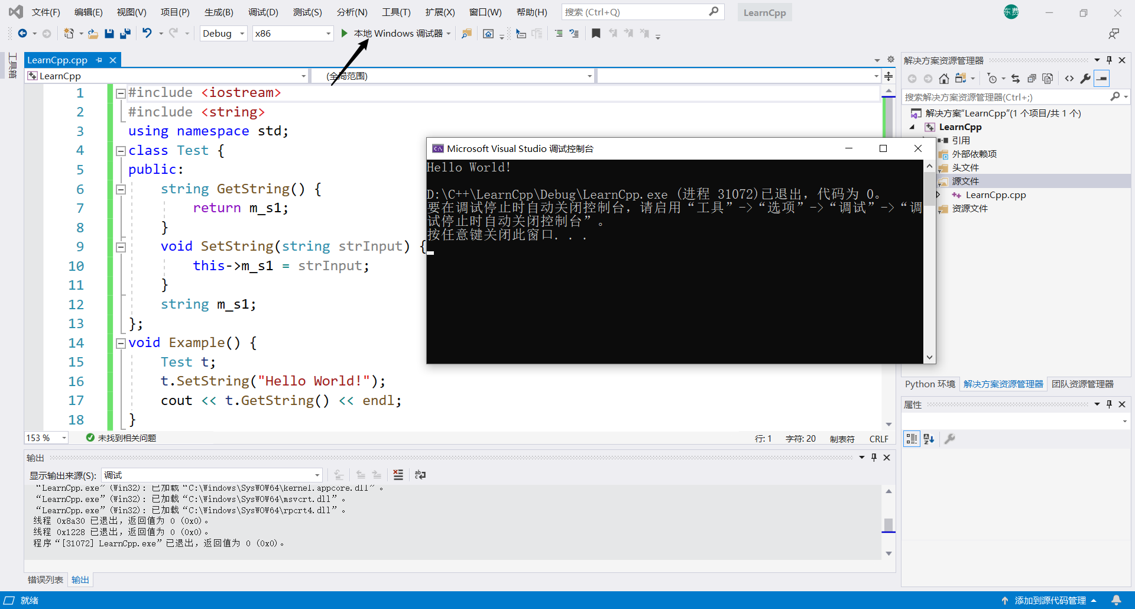Viewport: 1135px width, 609px height.
Task: Toggle a bookmark with the bookmark icon
Action: pos(596,34)
